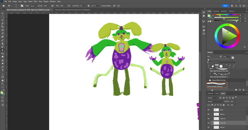This screenshot has width=248, height=130.
Task: Delete brush with trash icon
Action: tap(244, 90)
